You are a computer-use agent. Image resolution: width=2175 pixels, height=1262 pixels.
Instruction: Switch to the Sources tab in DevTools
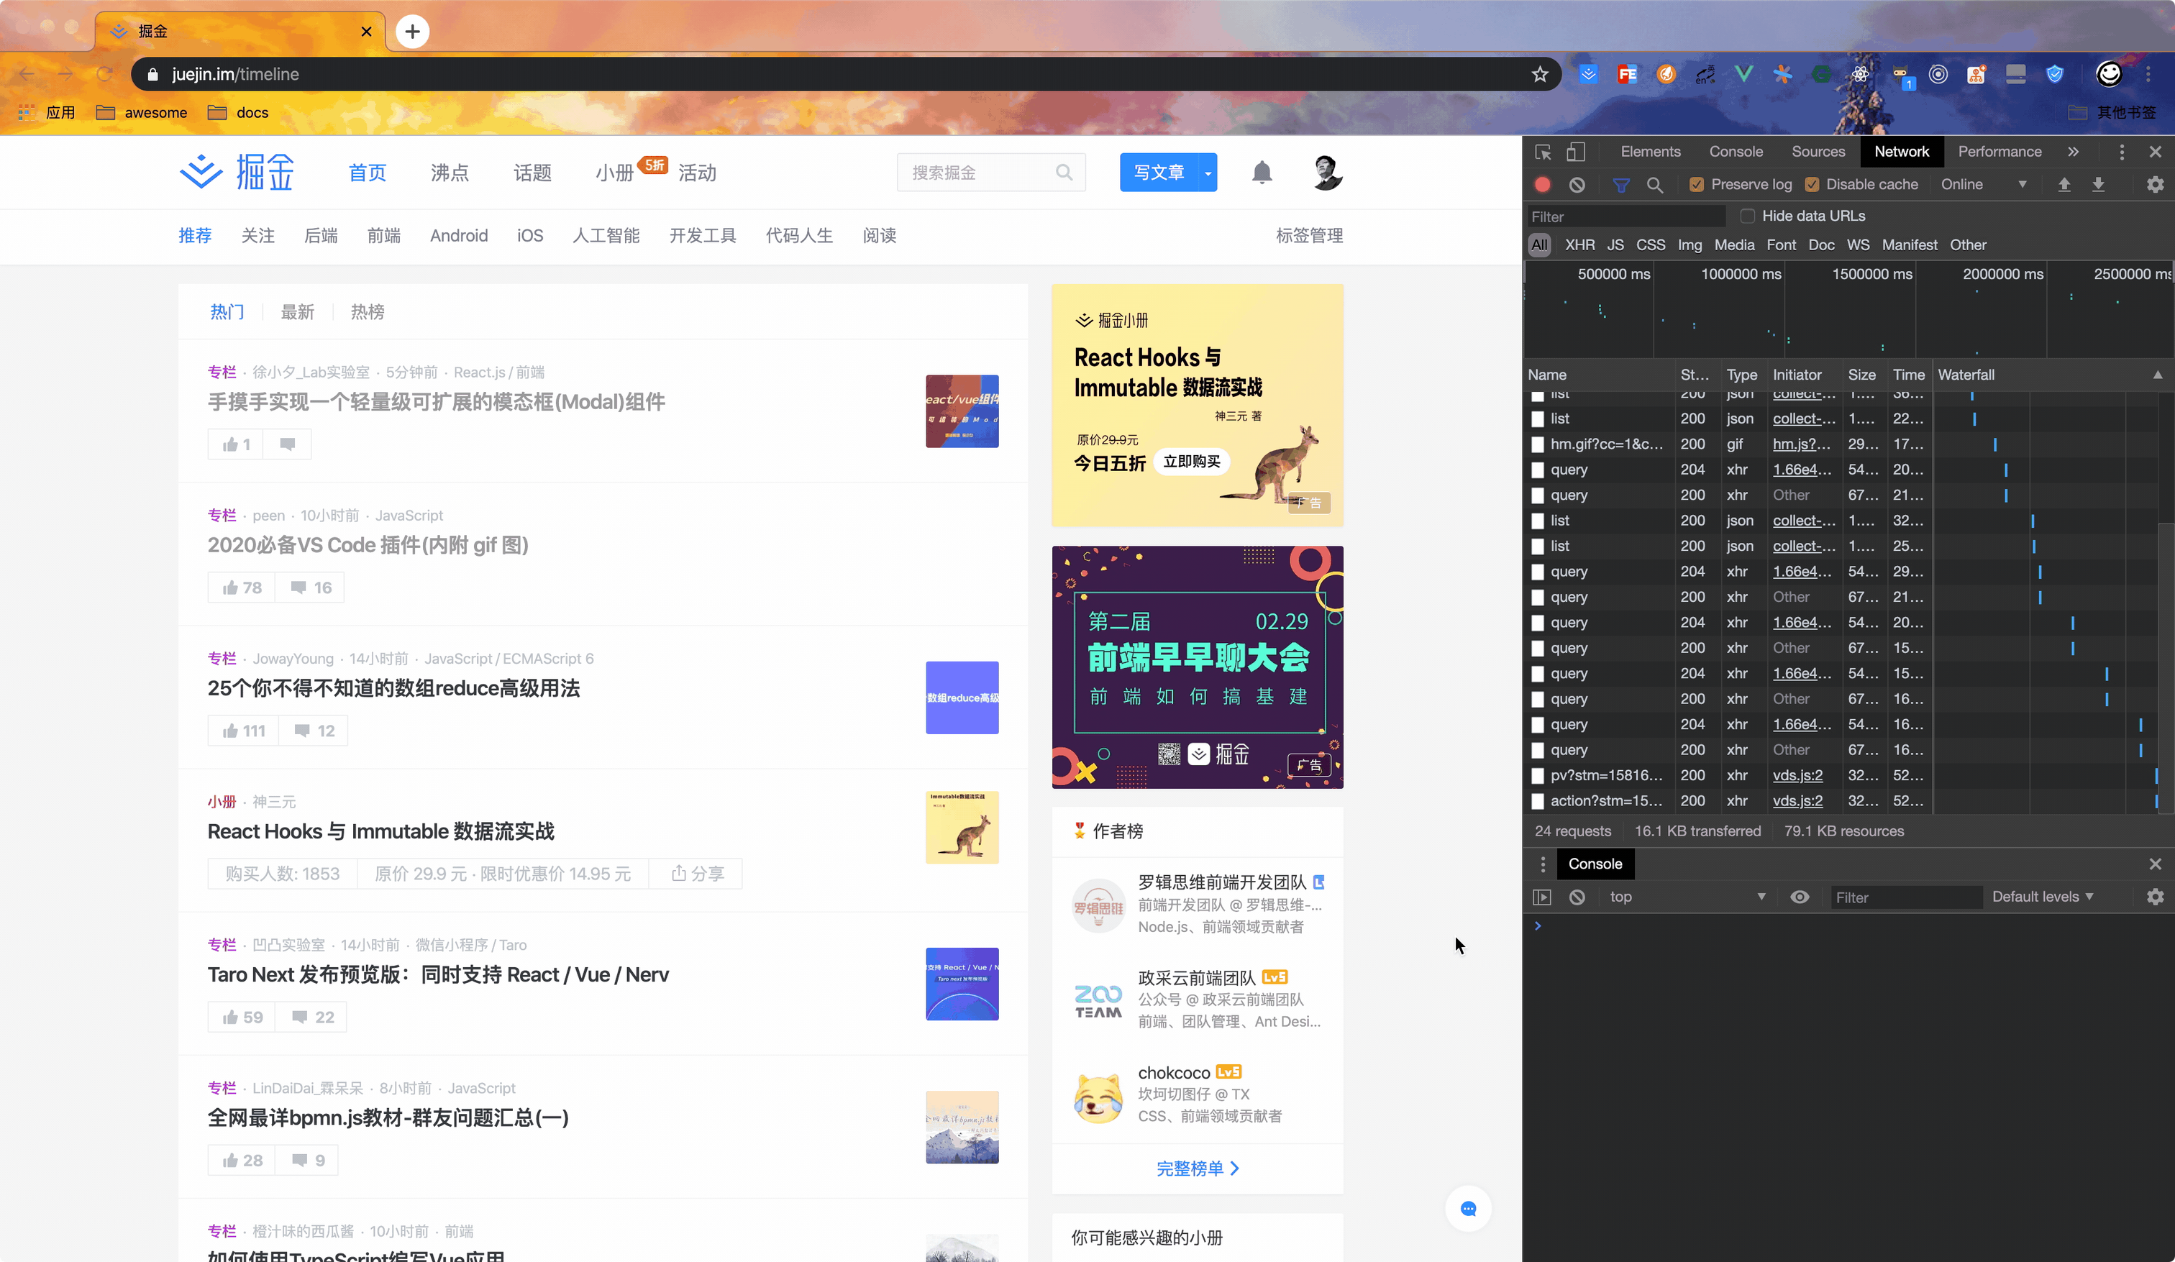click(x=1818, y=152)
